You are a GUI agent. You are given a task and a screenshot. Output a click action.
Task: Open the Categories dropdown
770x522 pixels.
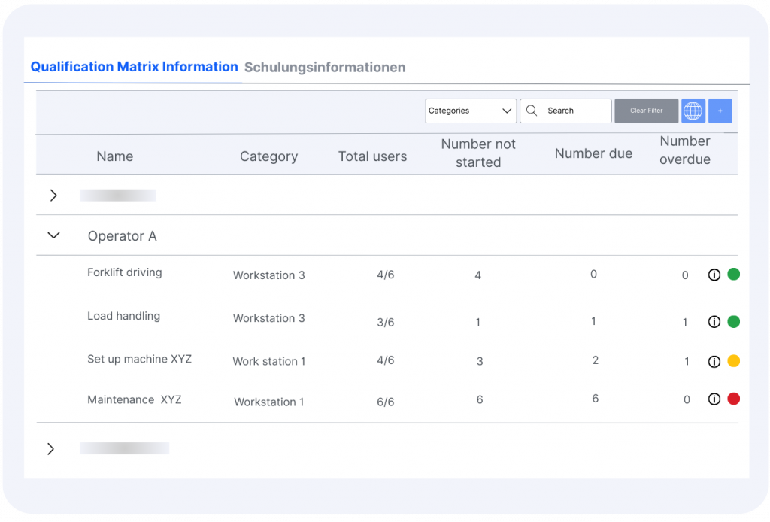(x=471, y=111)
